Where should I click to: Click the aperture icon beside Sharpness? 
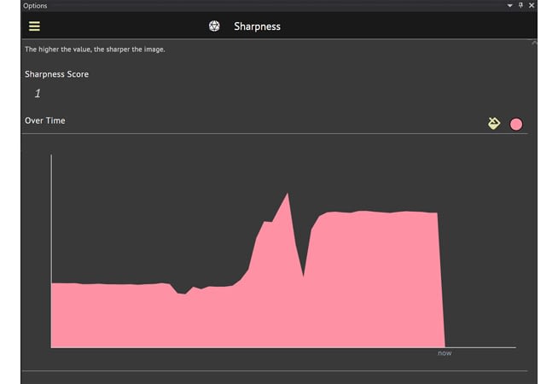click(x=215, y=26)
